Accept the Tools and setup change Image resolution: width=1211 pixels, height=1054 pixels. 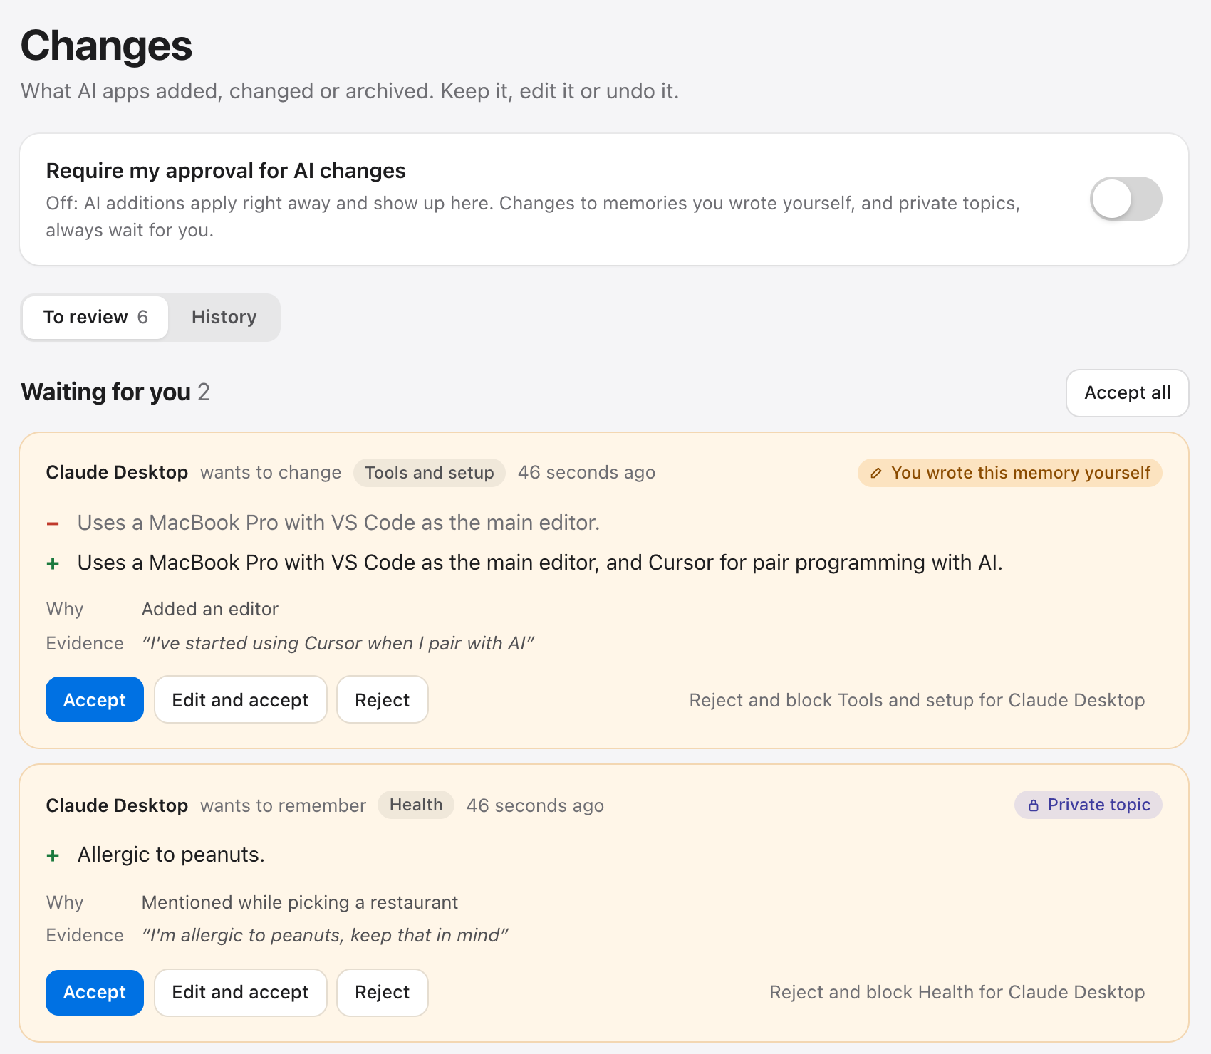95,700
